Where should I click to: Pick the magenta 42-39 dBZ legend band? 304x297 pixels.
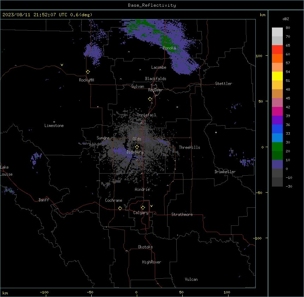click(277, 111)
